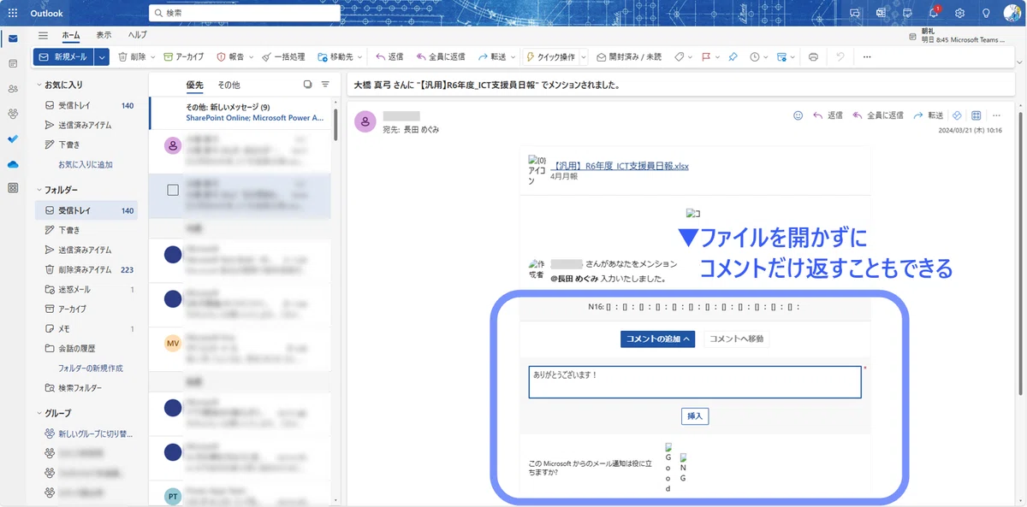Open 送信済みアイテム under フォルダー
This screenshot has width=1027, height=507.
86,250
